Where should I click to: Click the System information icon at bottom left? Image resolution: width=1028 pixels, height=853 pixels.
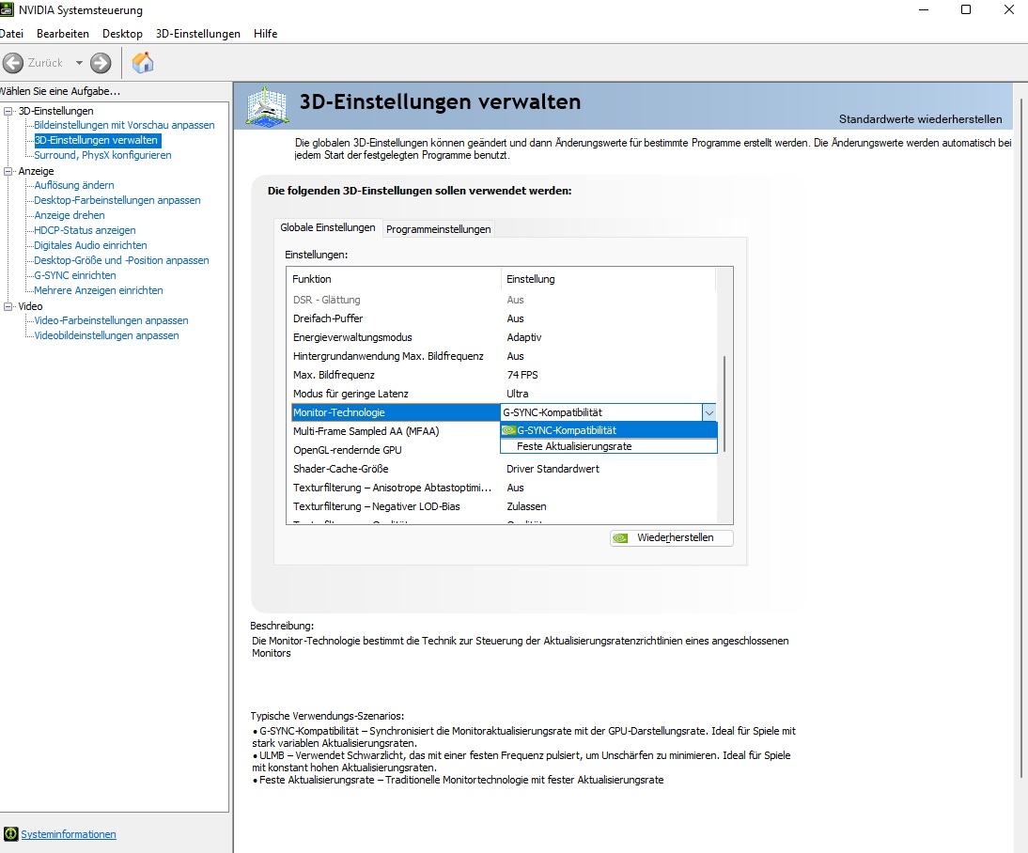(10, 834)
